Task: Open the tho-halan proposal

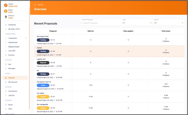Action: pyautogui.click(x=41, y=93)
